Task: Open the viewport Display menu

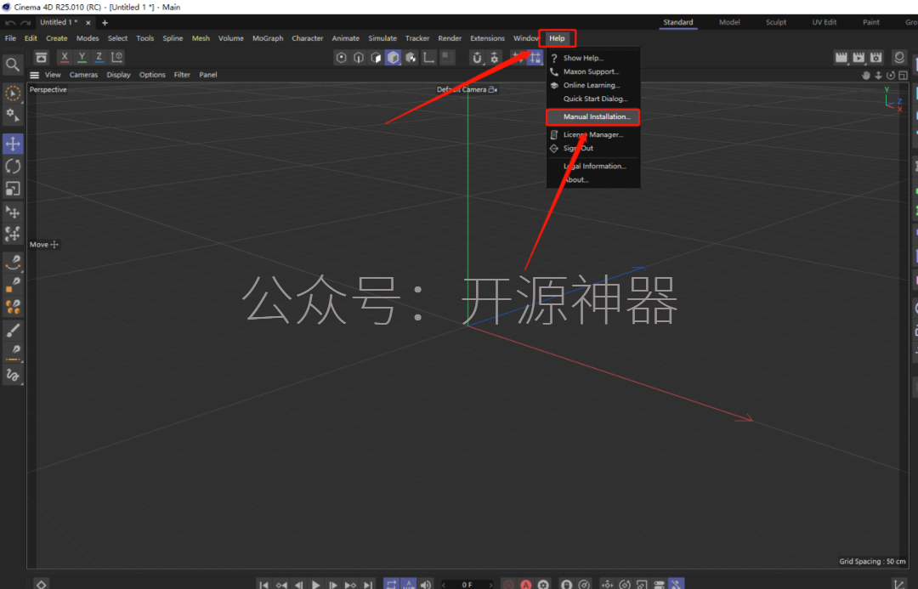Action: click(118, 75)
